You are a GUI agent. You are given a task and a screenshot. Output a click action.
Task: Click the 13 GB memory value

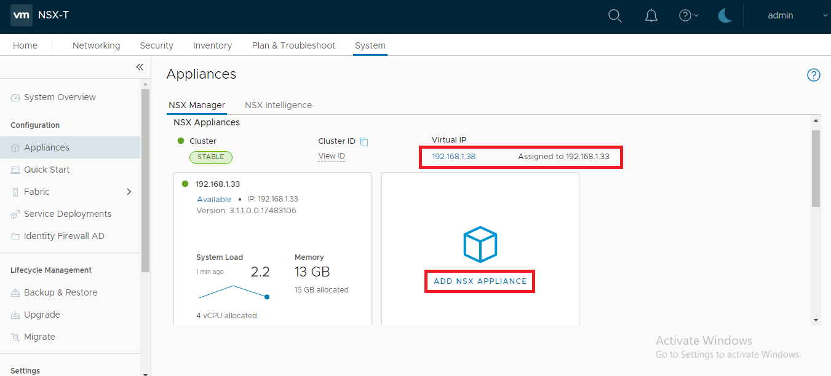pyautogui.click(x=312, y=272)
